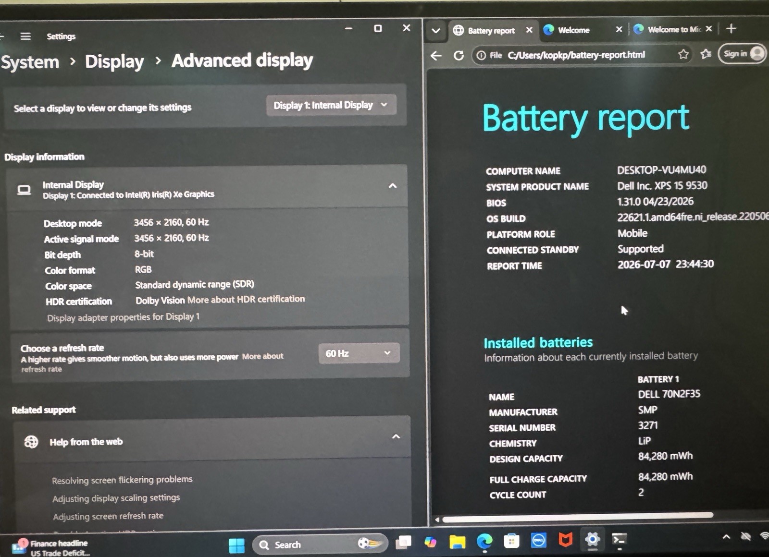Open Adjusting screen refresh rate help

point(108,516)
